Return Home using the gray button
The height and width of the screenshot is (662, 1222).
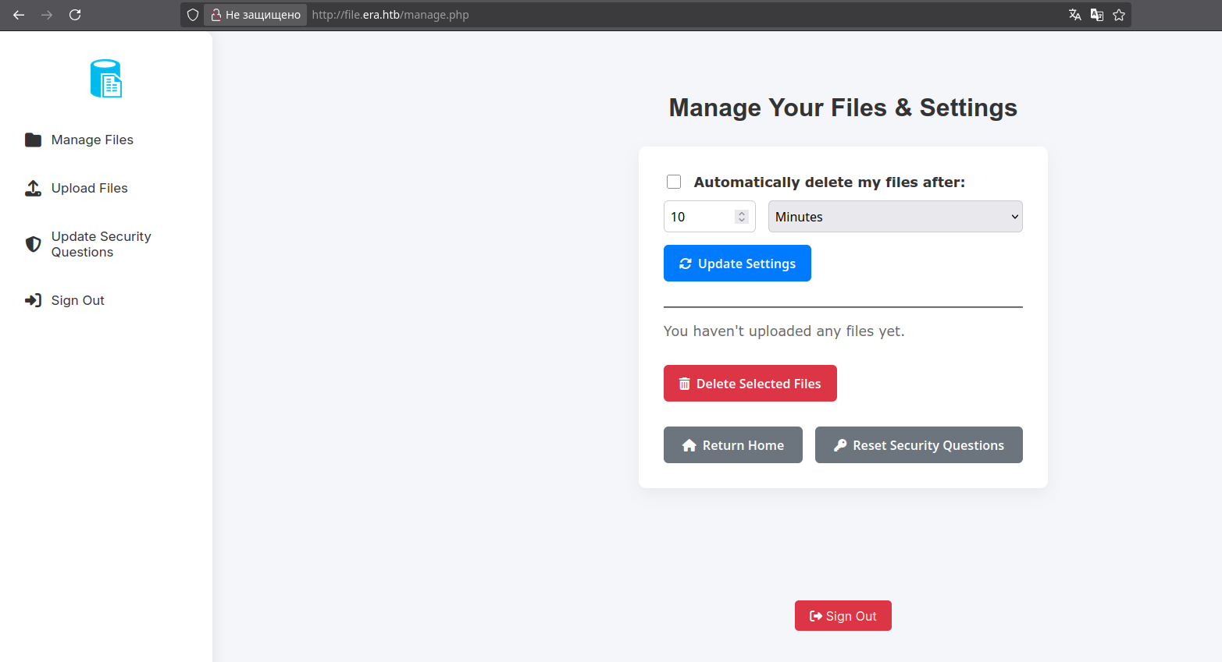click(732, 444)
